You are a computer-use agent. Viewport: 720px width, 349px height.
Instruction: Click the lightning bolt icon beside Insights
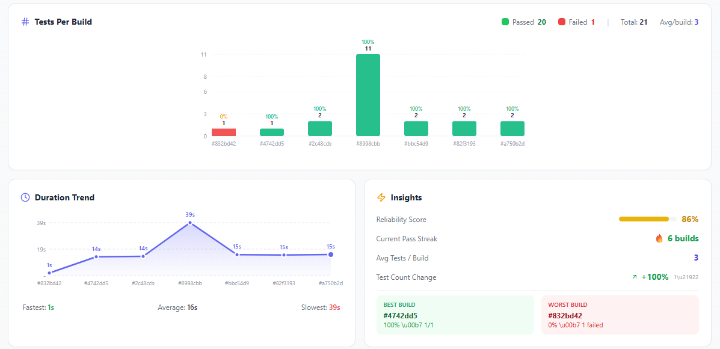click(381, 197)
